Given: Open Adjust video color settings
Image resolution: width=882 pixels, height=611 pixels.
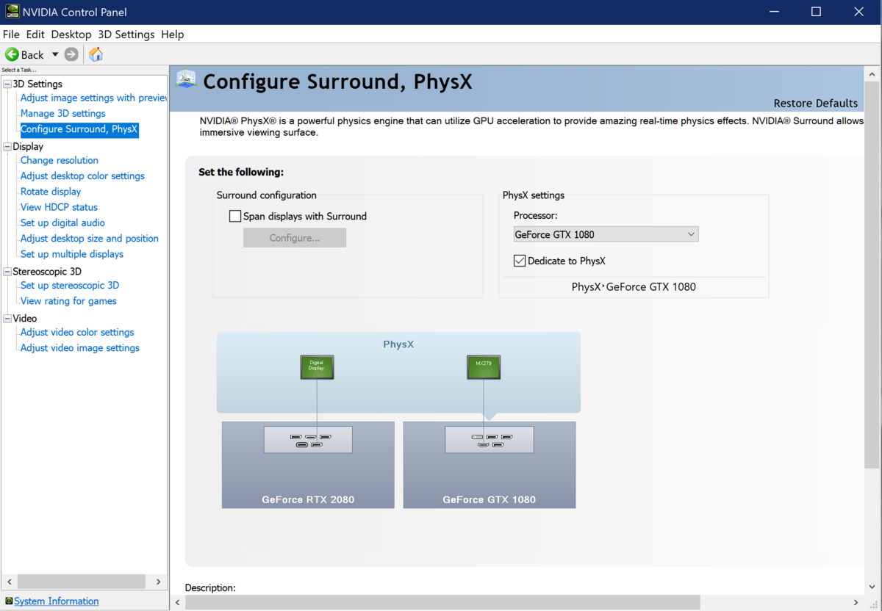Looking at the screenshot, I should [x=77, y=332].
